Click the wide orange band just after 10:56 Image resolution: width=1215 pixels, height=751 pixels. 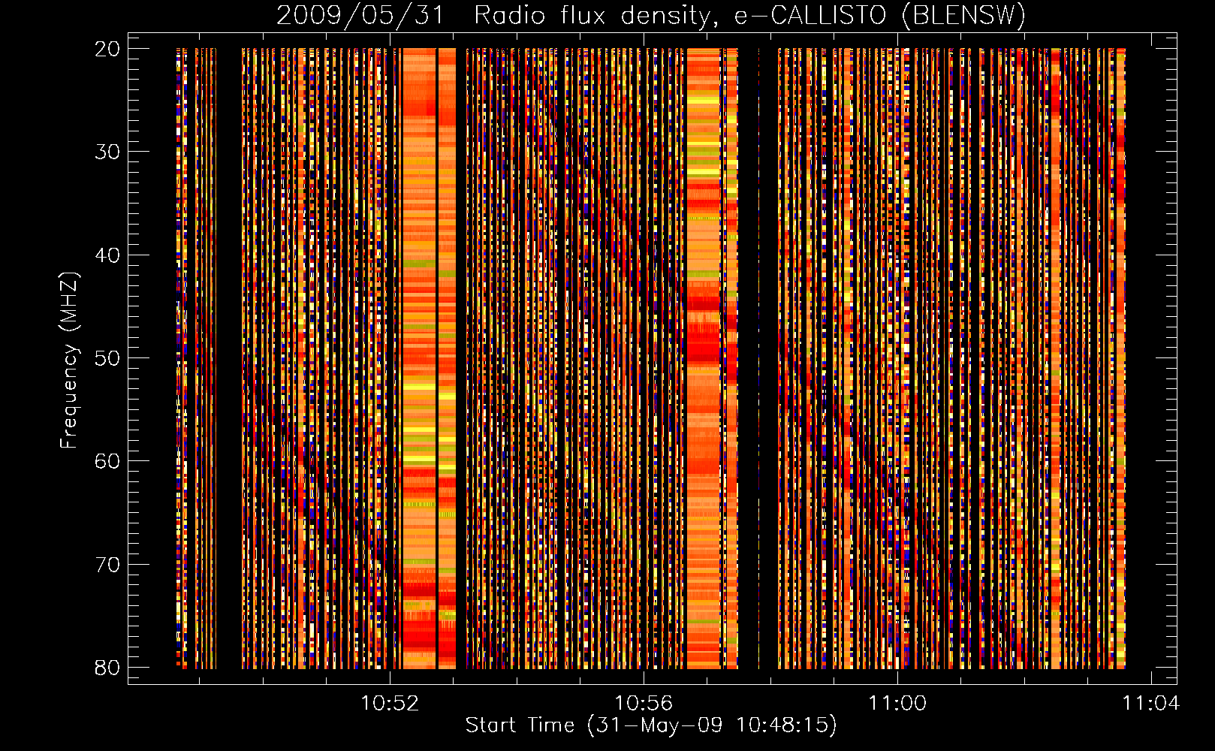pyautogui.click(x=704, y=358)
